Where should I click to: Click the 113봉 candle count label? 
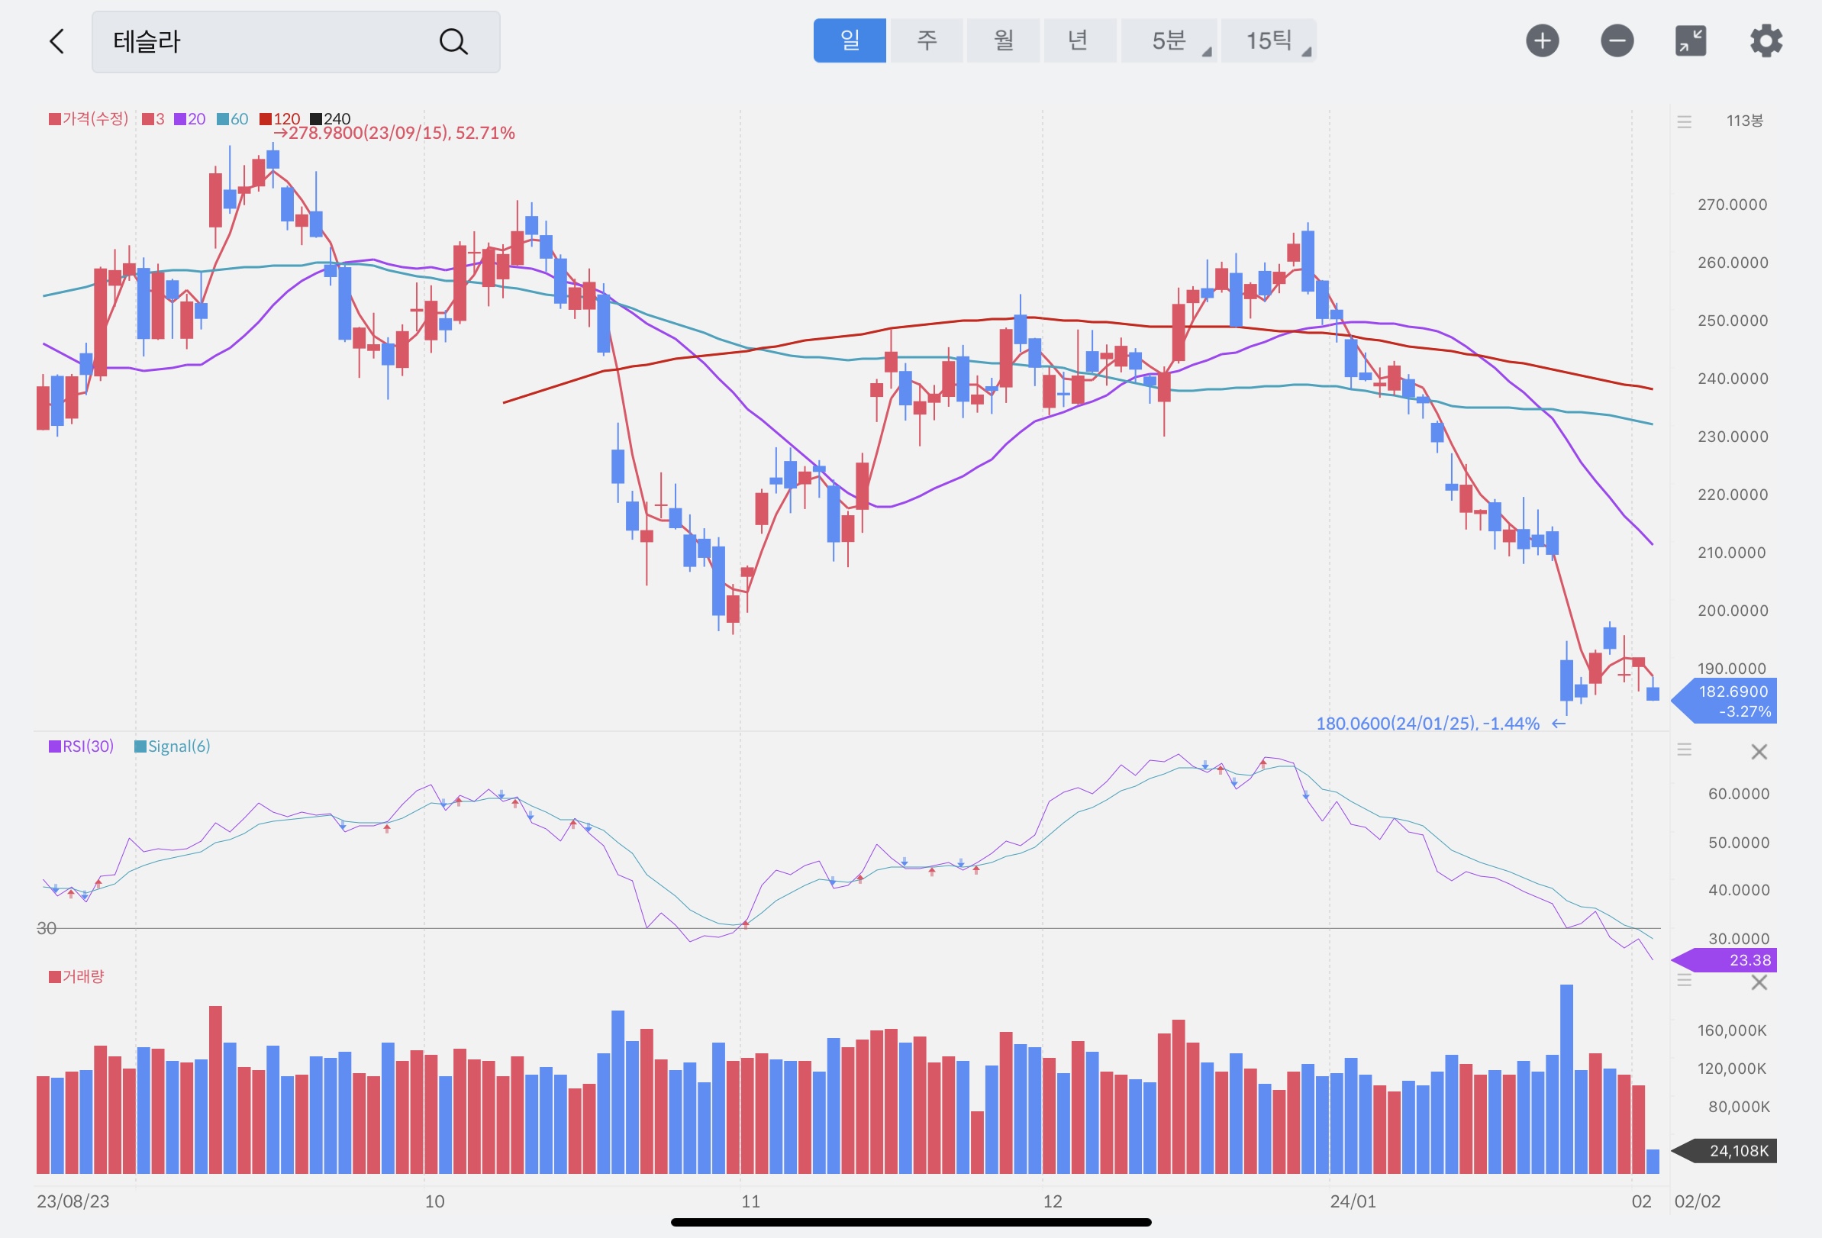1744,121
